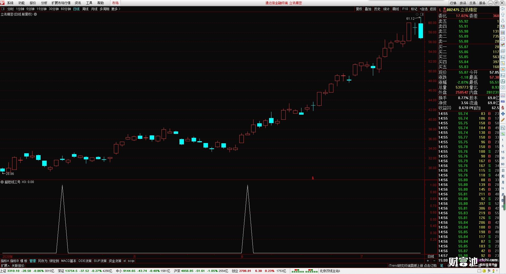Zoom out chart with minus button
Viewport: 506px width, 274px height.
click(x=434, y=261)
